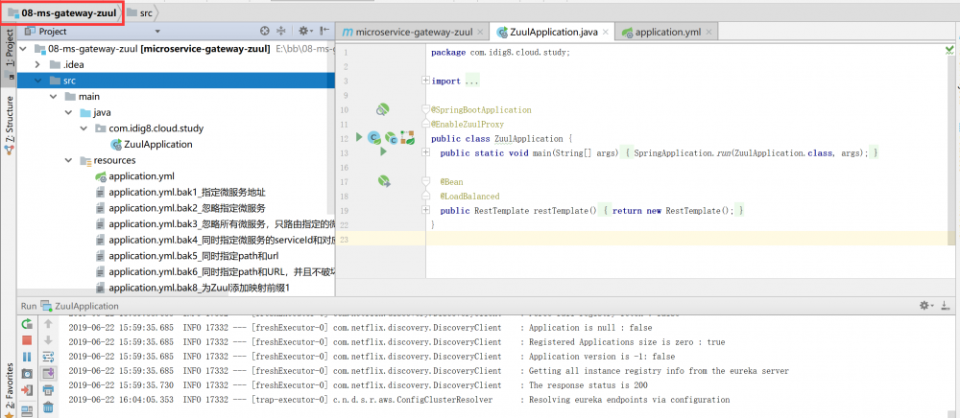Click the run arrow beside the main method

coord(384,152)
